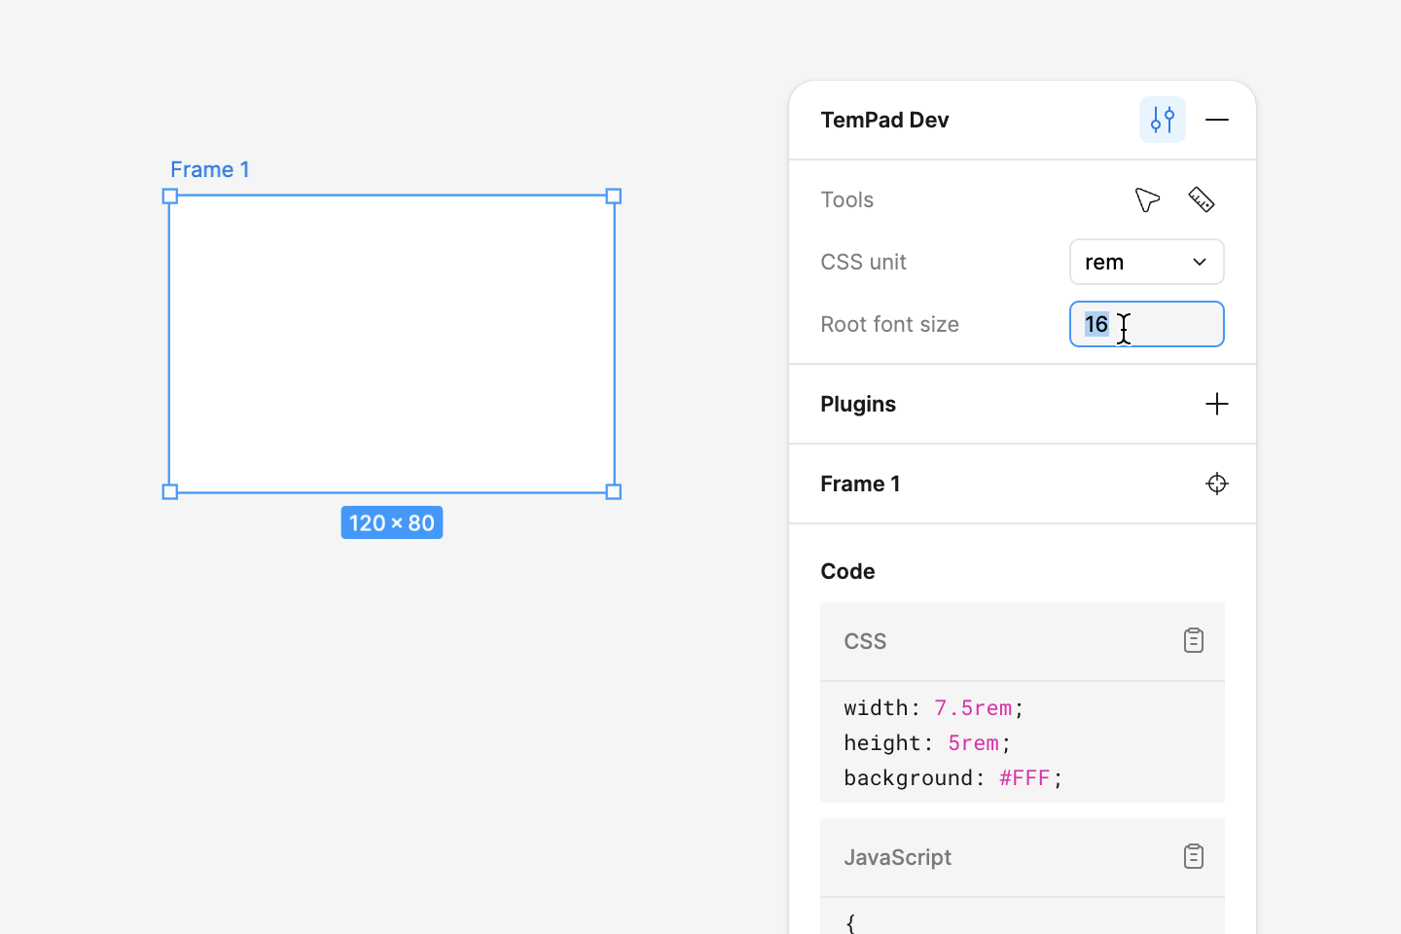Select the Frame 1 canvas label
This screenshot has height=934, width=1401.
tap(210, 169)
